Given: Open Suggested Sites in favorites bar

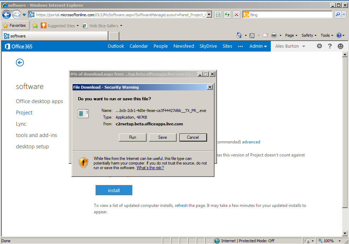Looking at the screenshot, I should pos(60,26).
